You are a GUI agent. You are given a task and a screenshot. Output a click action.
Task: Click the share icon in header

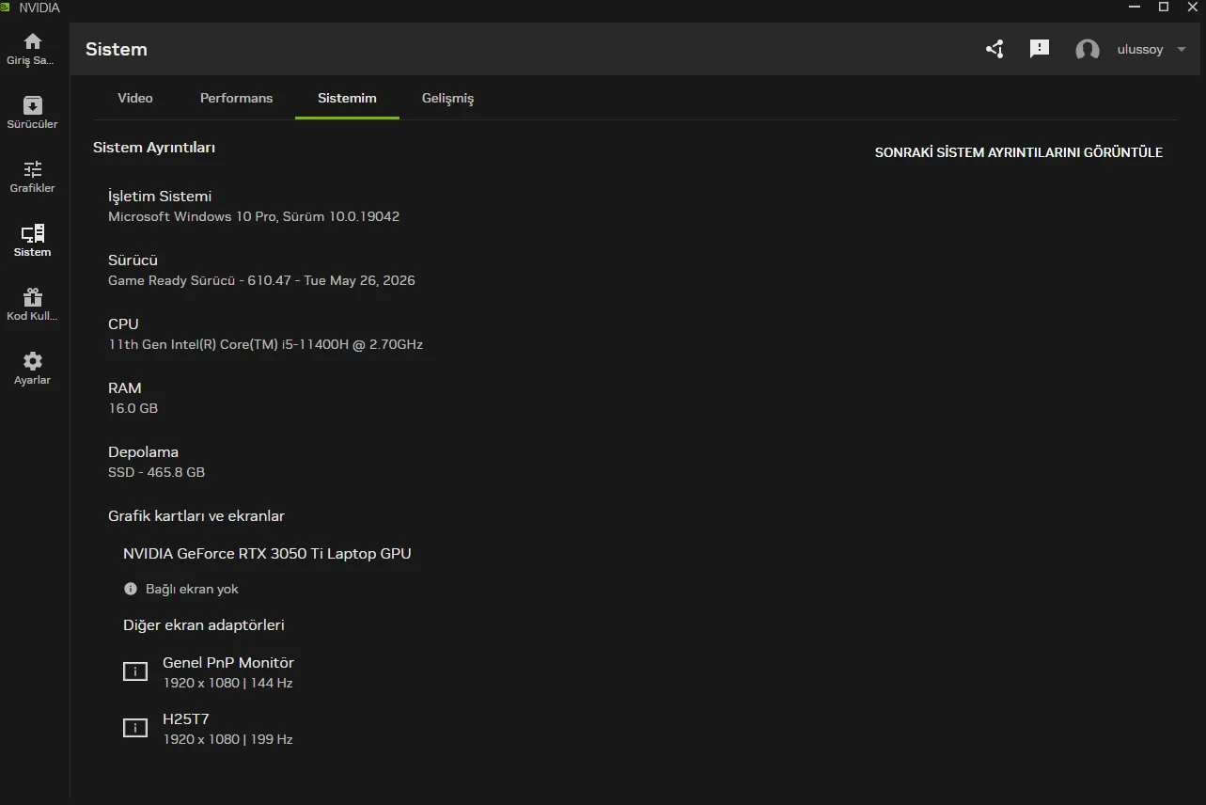pos(995,49)
